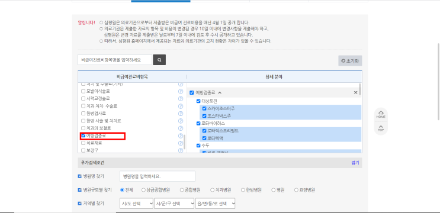Collapse the 예방접종료 group chevron
440x213 pixels.
[x=220, y=93]
